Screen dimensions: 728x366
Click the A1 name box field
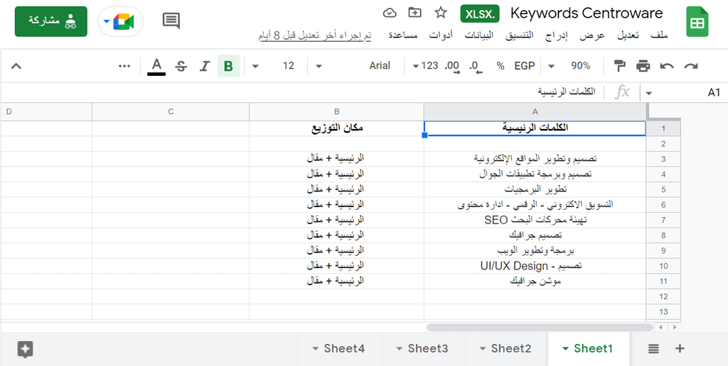[687, 93]
